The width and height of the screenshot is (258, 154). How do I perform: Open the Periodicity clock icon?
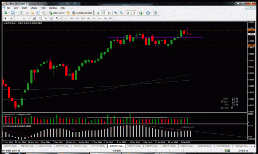(148, 13)
